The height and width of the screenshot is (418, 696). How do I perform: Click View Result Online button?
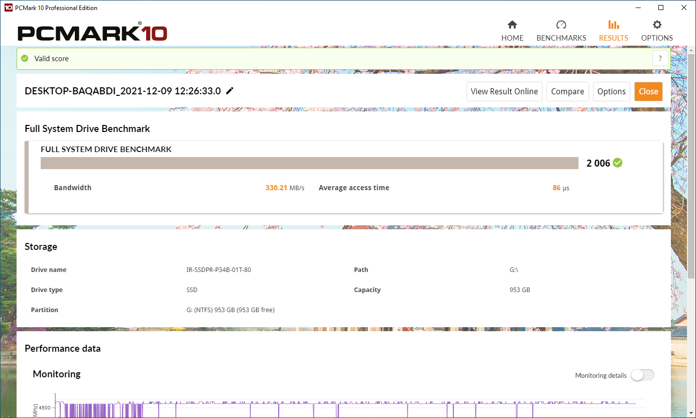pyautogui.click(x=504, y=91)
